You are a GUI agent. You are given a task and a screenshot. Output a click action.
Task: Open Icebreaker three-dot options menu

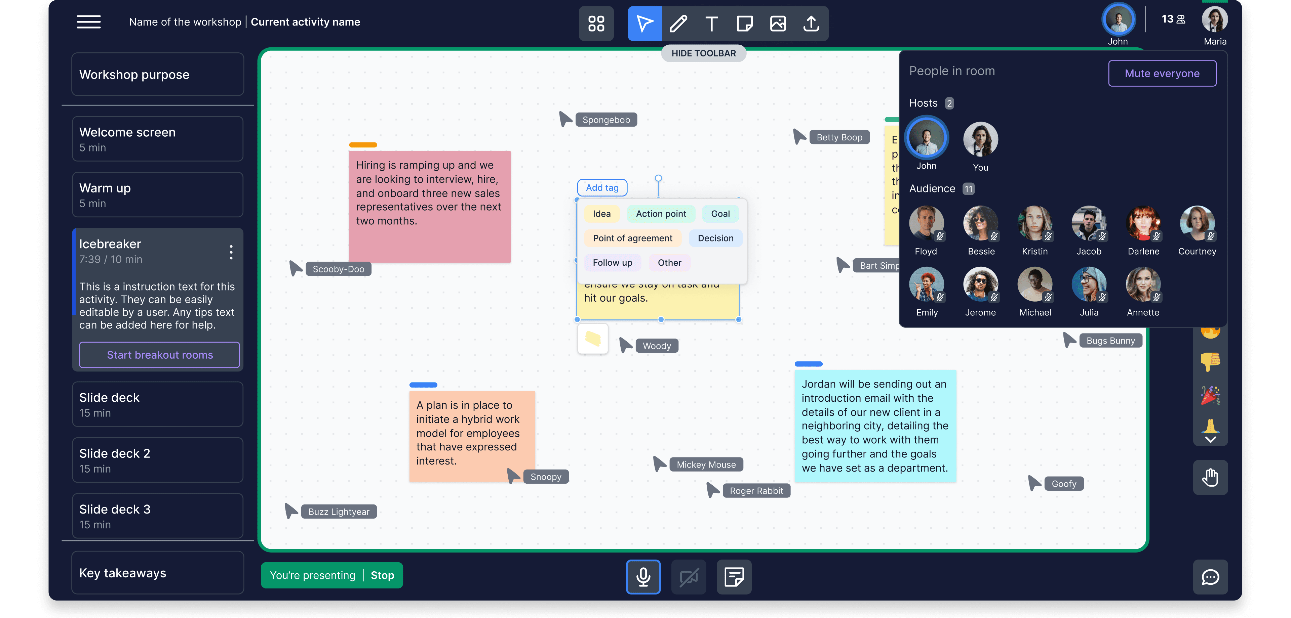coord(231,252)
